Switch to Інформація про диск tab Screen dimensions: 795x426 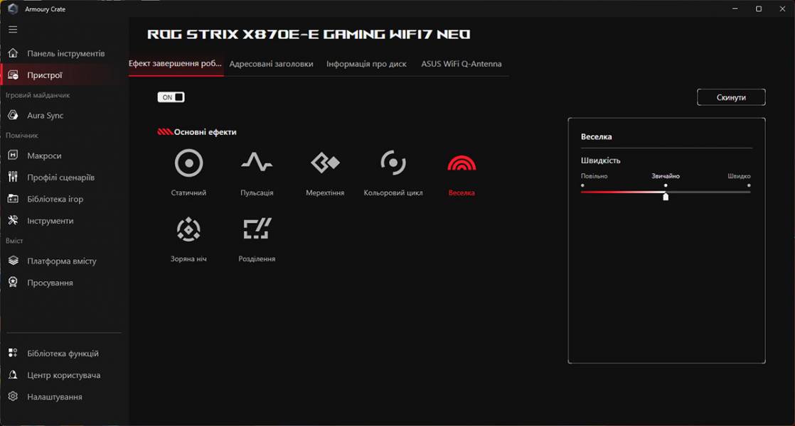pos(367,64)
